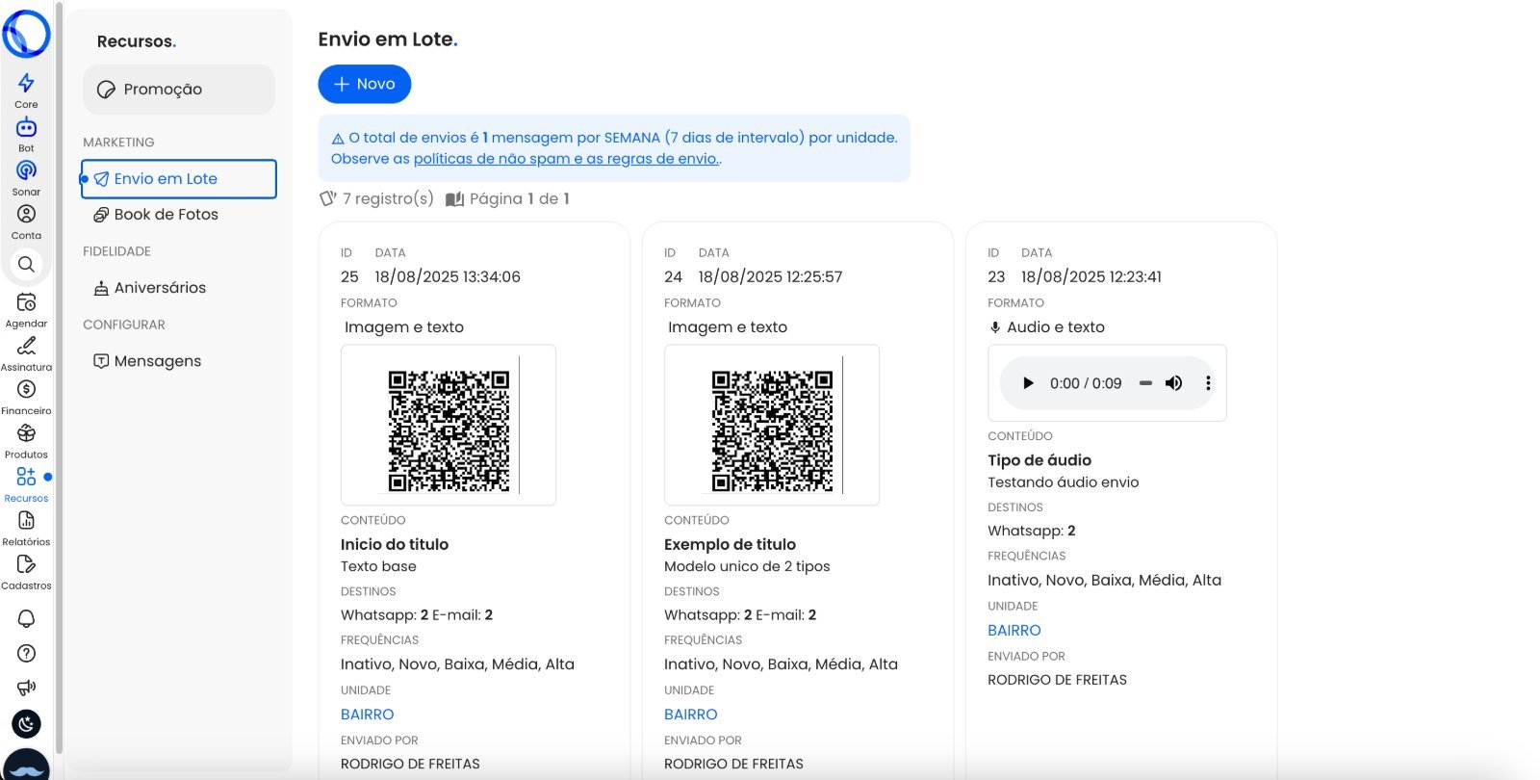The width and height of the screenshot is (1540, 780).
Task: Open the Recursos section icon
Action: [26, 477]
